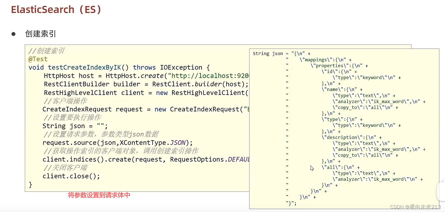
Task: Select the analyzer line under the name field
Action: (379, 101)
